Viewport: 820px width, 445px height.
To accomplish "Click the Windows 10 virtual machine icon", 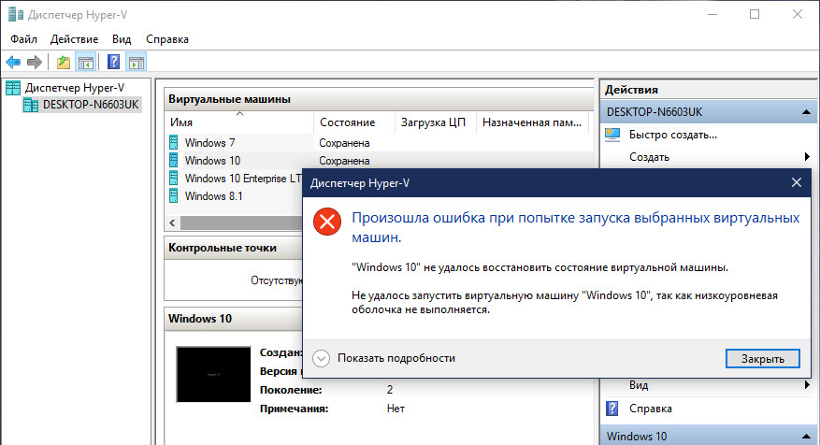I will 174,160.
